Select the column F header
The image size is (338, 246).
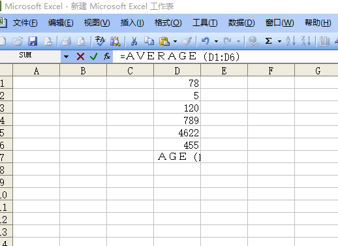point(271,70)
